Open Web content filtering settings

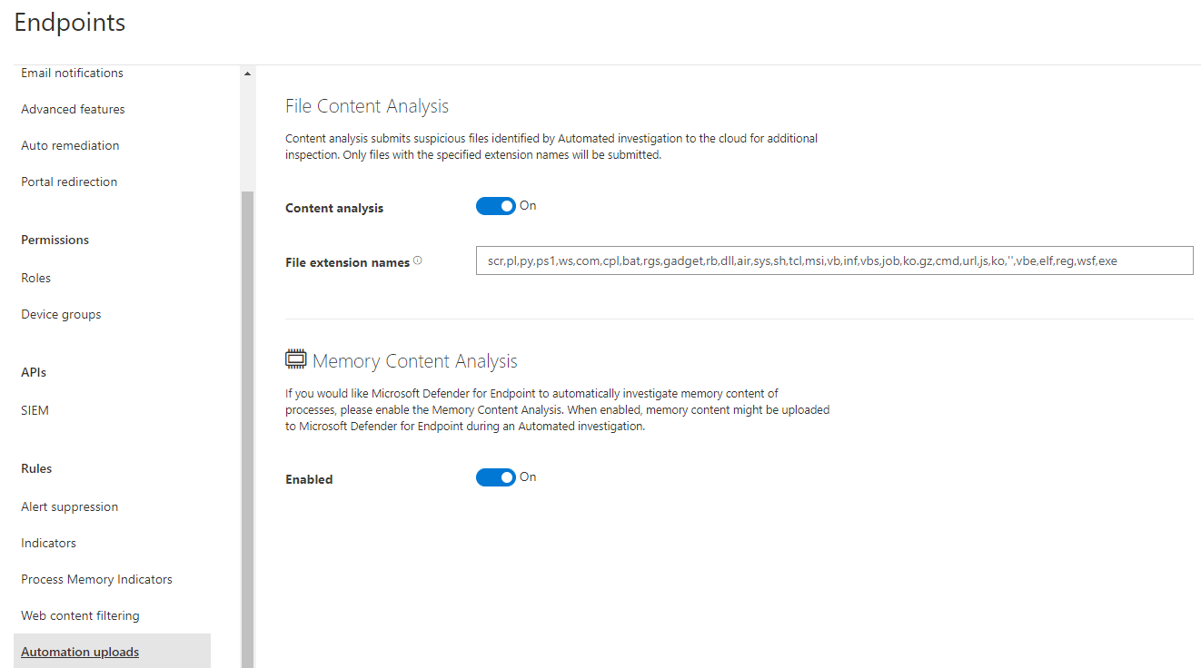(x=80, y=615)
